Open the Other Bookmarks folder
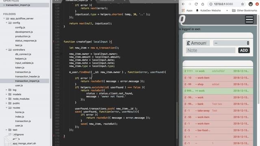Screen dimensions: 260x146 tap(244, 11)
